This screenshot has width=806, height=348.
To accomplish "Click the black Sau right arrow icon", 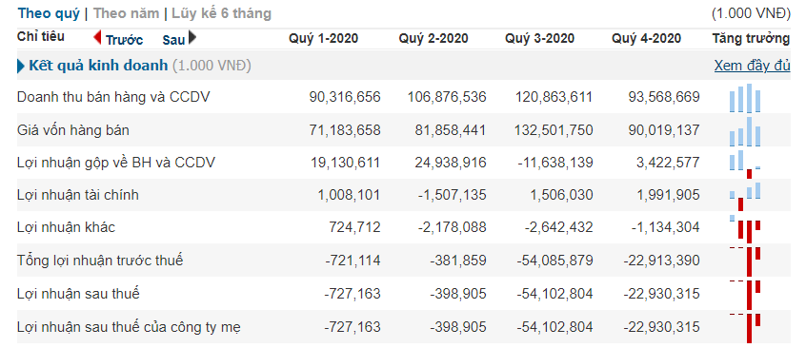I will pos(192,37).
